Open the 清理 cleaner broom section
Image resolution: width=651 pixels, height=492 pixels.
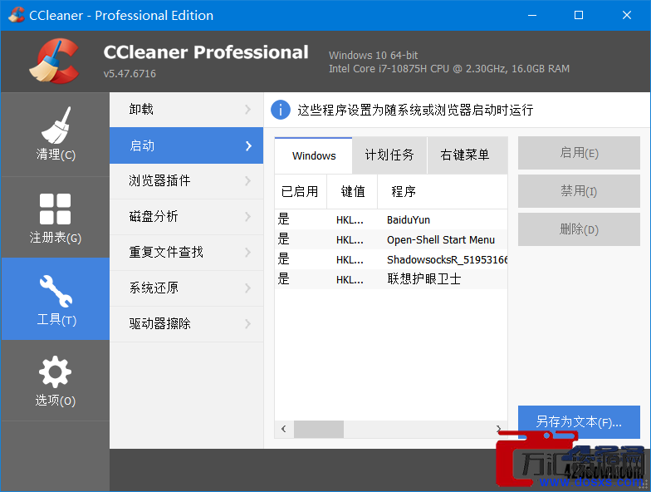55,135
